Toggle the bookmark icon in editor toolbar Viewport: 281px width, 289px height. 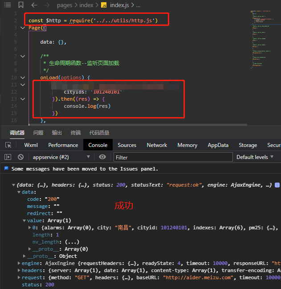click(x=21, y=5)
